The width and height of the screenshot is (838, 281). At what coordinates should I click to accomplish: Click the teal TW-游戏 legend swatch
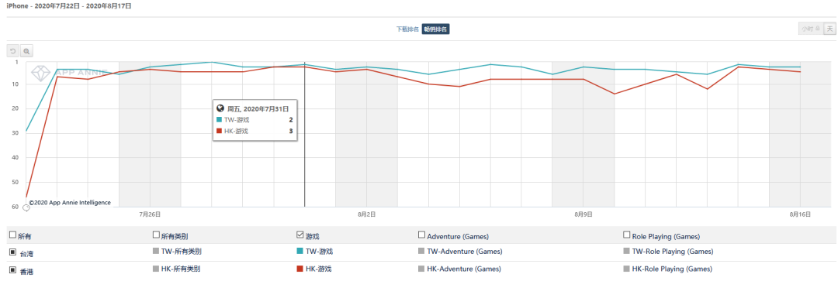tap(300, 251)
